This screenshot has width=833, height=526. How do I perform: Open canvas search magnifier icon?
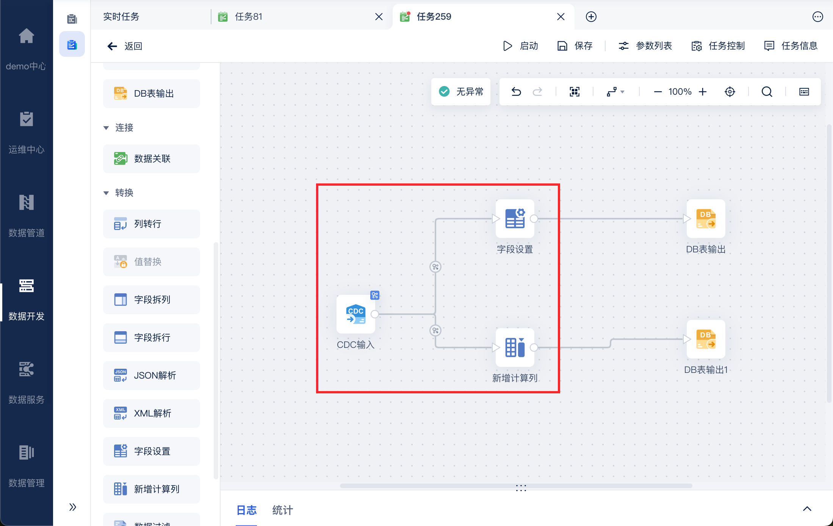[x=767, y=92]
